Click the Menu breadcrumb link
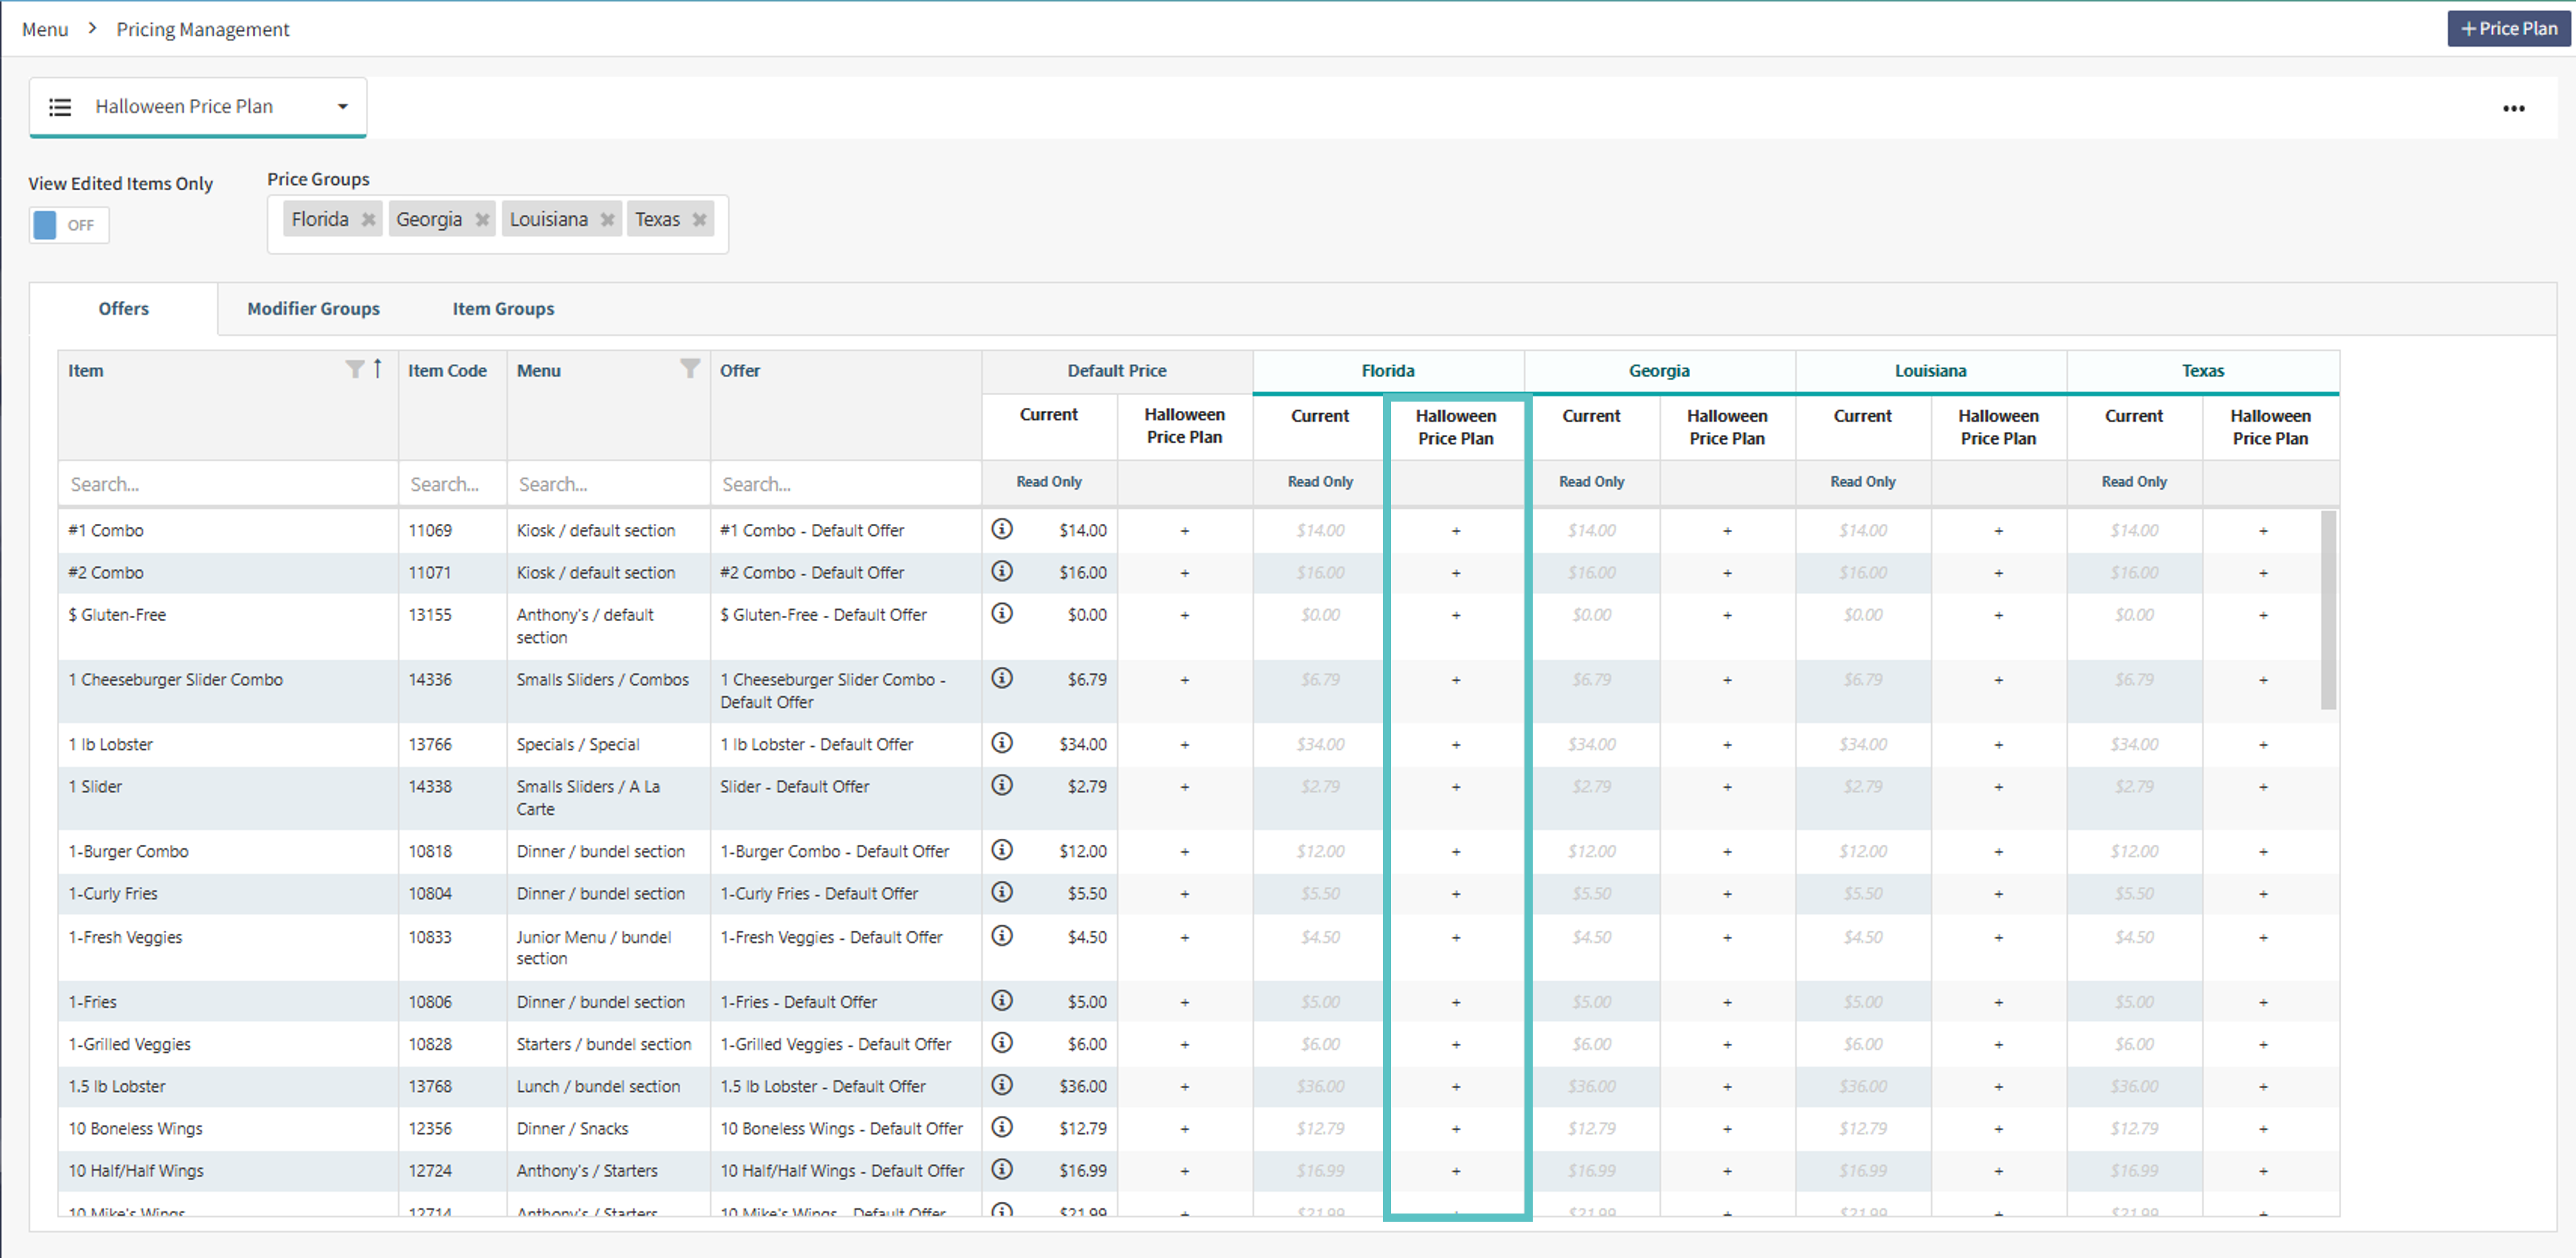The image size is (2576, 1258). [x=45, y=30]
